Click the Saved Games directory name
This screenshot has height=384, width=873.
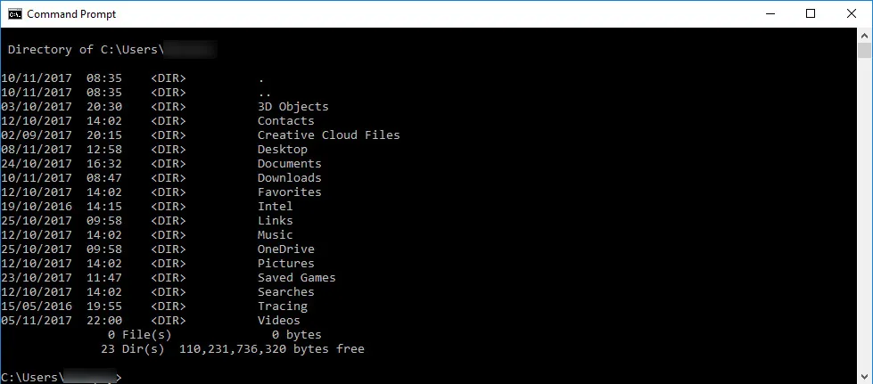point(296,278)
